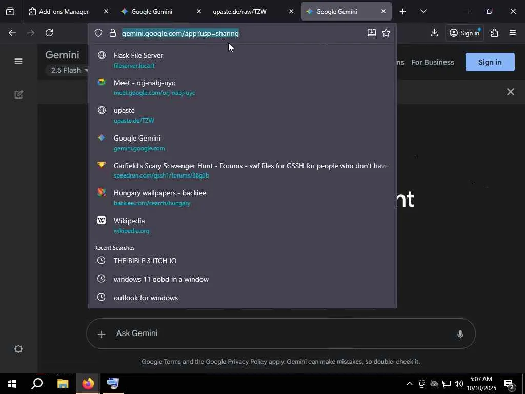Select Flask File Server suggestion

[x=242, y=60]
